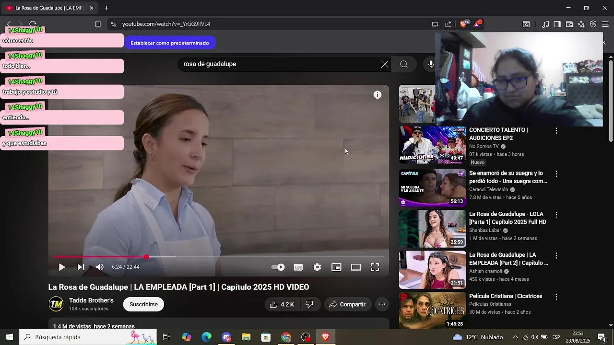Viewport: 614px width, 345px height.
Task: Open Brave Shields lion icon
Action: click(x=463, y=24)
